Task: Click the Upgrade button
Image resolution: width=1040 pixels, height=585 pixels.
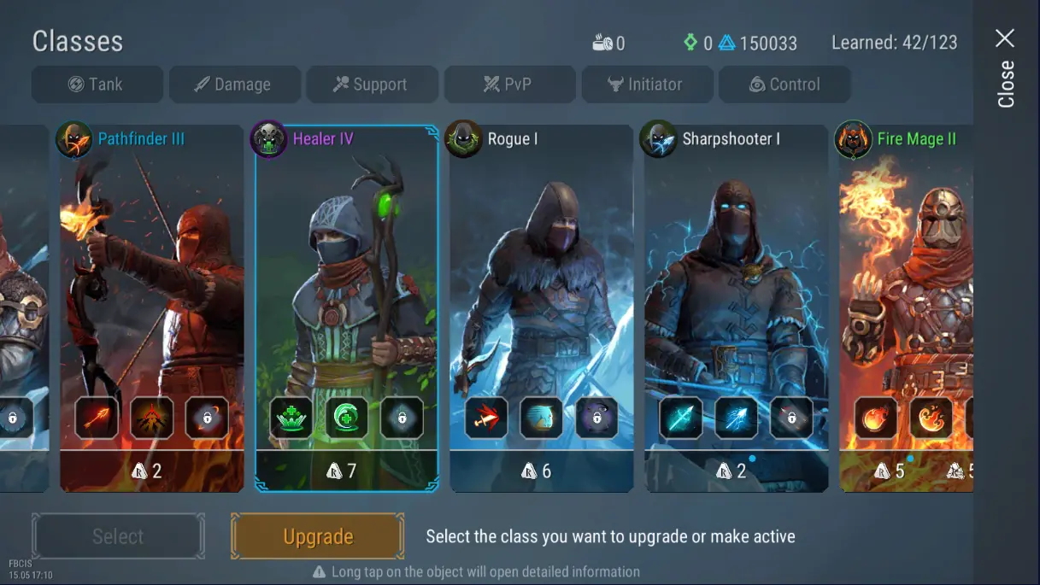Action: (x=318, y=536)
